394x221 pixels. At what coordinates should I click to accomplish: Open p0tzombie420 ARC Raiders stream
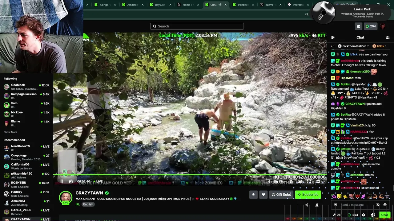point(26,175)
